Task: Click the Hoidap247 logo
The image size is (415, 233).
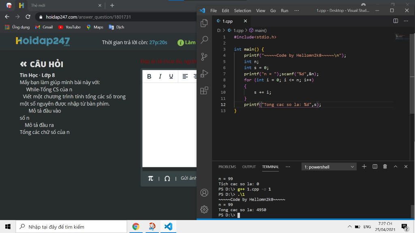Action: point(43,41)
